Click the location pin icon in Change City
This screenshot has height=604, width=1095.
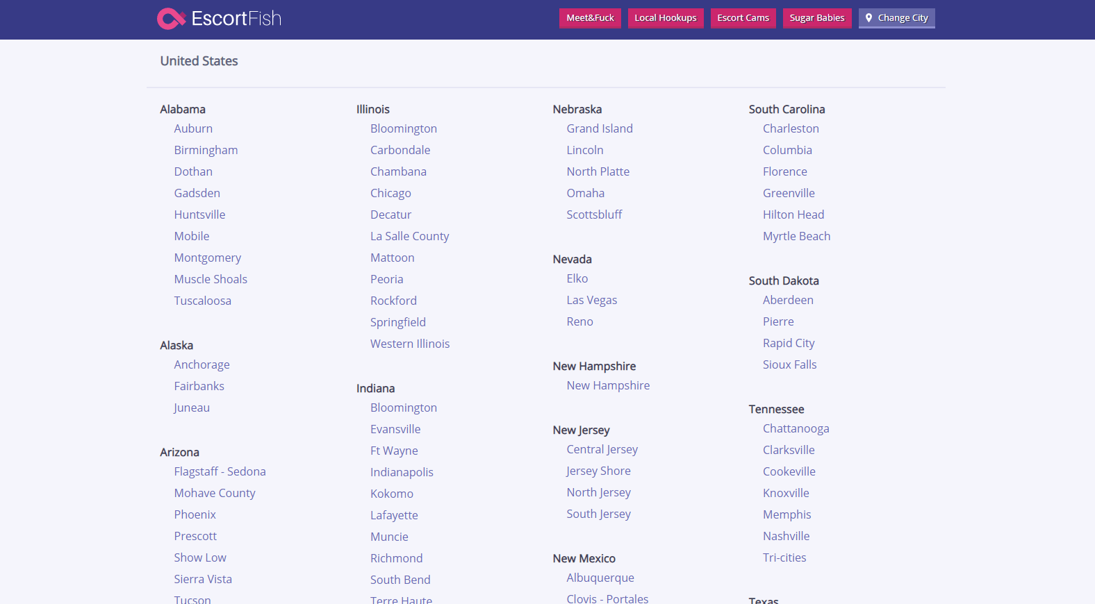(868, 18)
